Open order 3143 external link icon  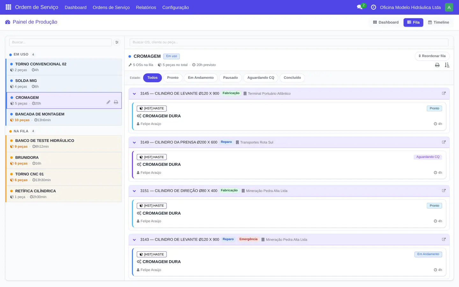pyautogui.click(x=444, y=239)
